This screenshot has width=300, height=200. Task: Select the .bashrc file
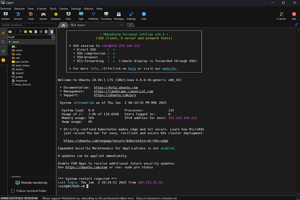(17, 69)
